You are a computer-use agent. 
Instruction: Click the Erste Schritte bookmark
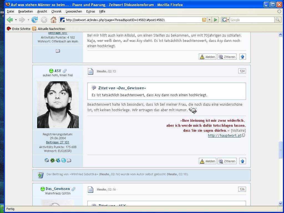pyautogui.click(x=18, y=29)
